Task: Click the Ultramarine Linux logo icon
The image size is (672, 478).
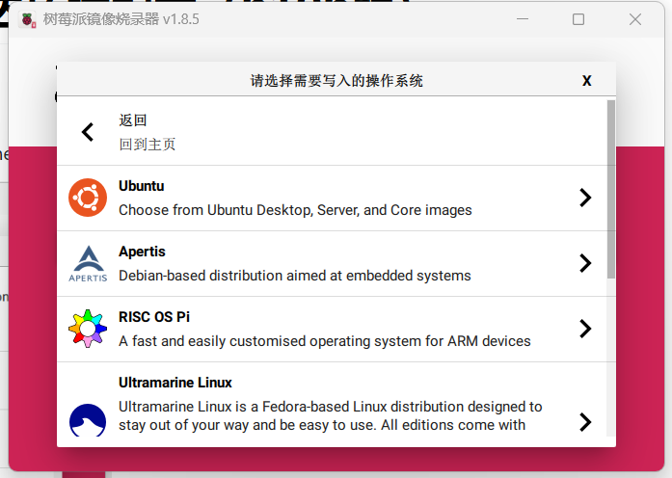Action: click(88, 420)
